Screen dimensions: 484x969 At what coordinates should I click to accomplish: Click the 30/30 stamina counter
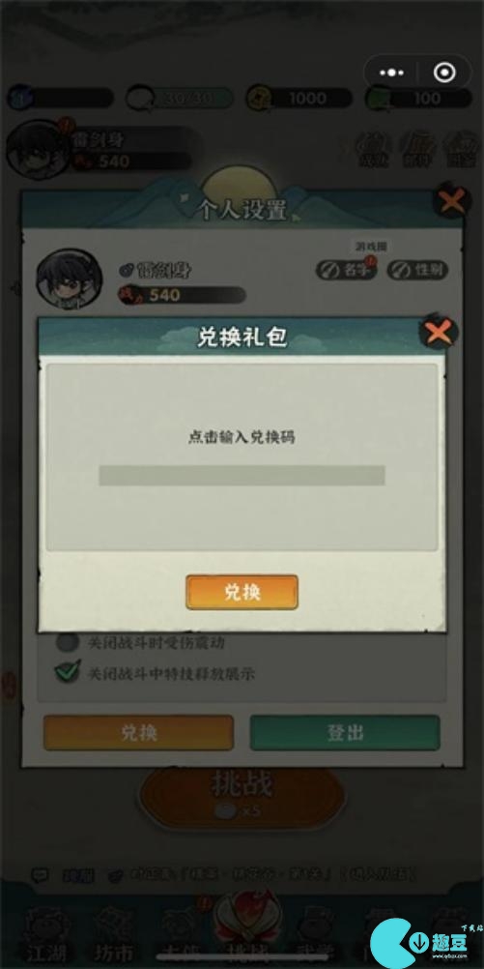pyautogui.click(x=180, y=99)
